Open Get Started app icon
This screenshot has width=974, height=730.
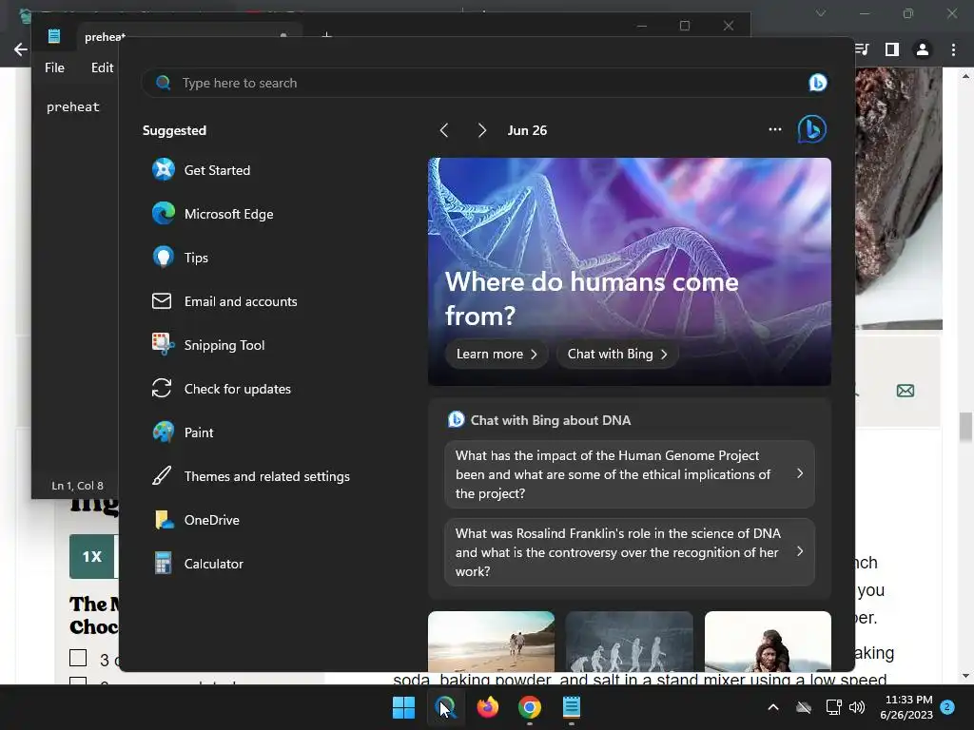click(164, 169)
